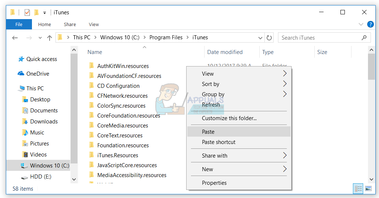Go forward with the right arrow
The height and width of the screenshot is (198, 379).
[29, 38]
